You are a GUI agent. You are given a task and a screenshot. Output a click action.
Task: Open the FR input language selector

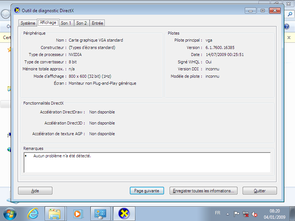point(218,213)
